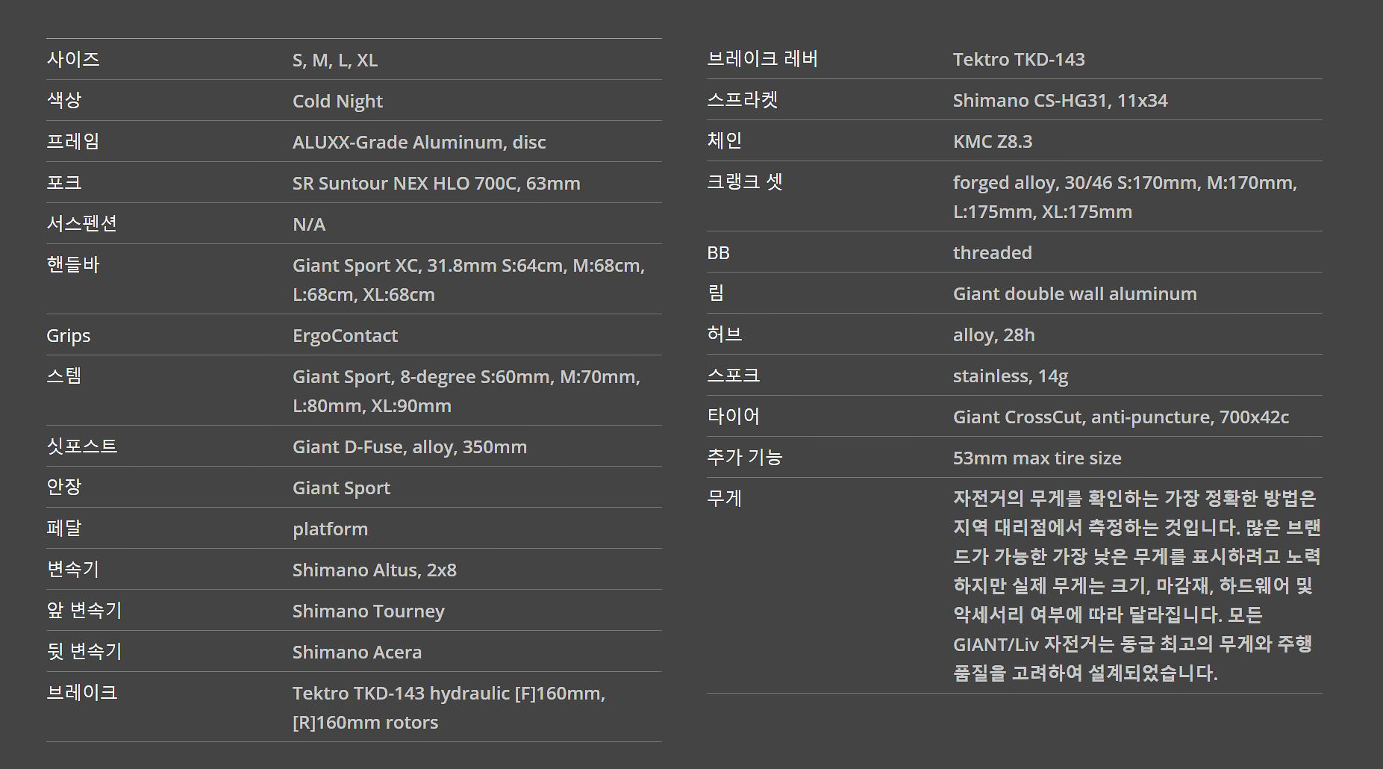Select the 'ErgoContact' grips value
Viewport: 1383px width, 769px height.
(345, 336)
